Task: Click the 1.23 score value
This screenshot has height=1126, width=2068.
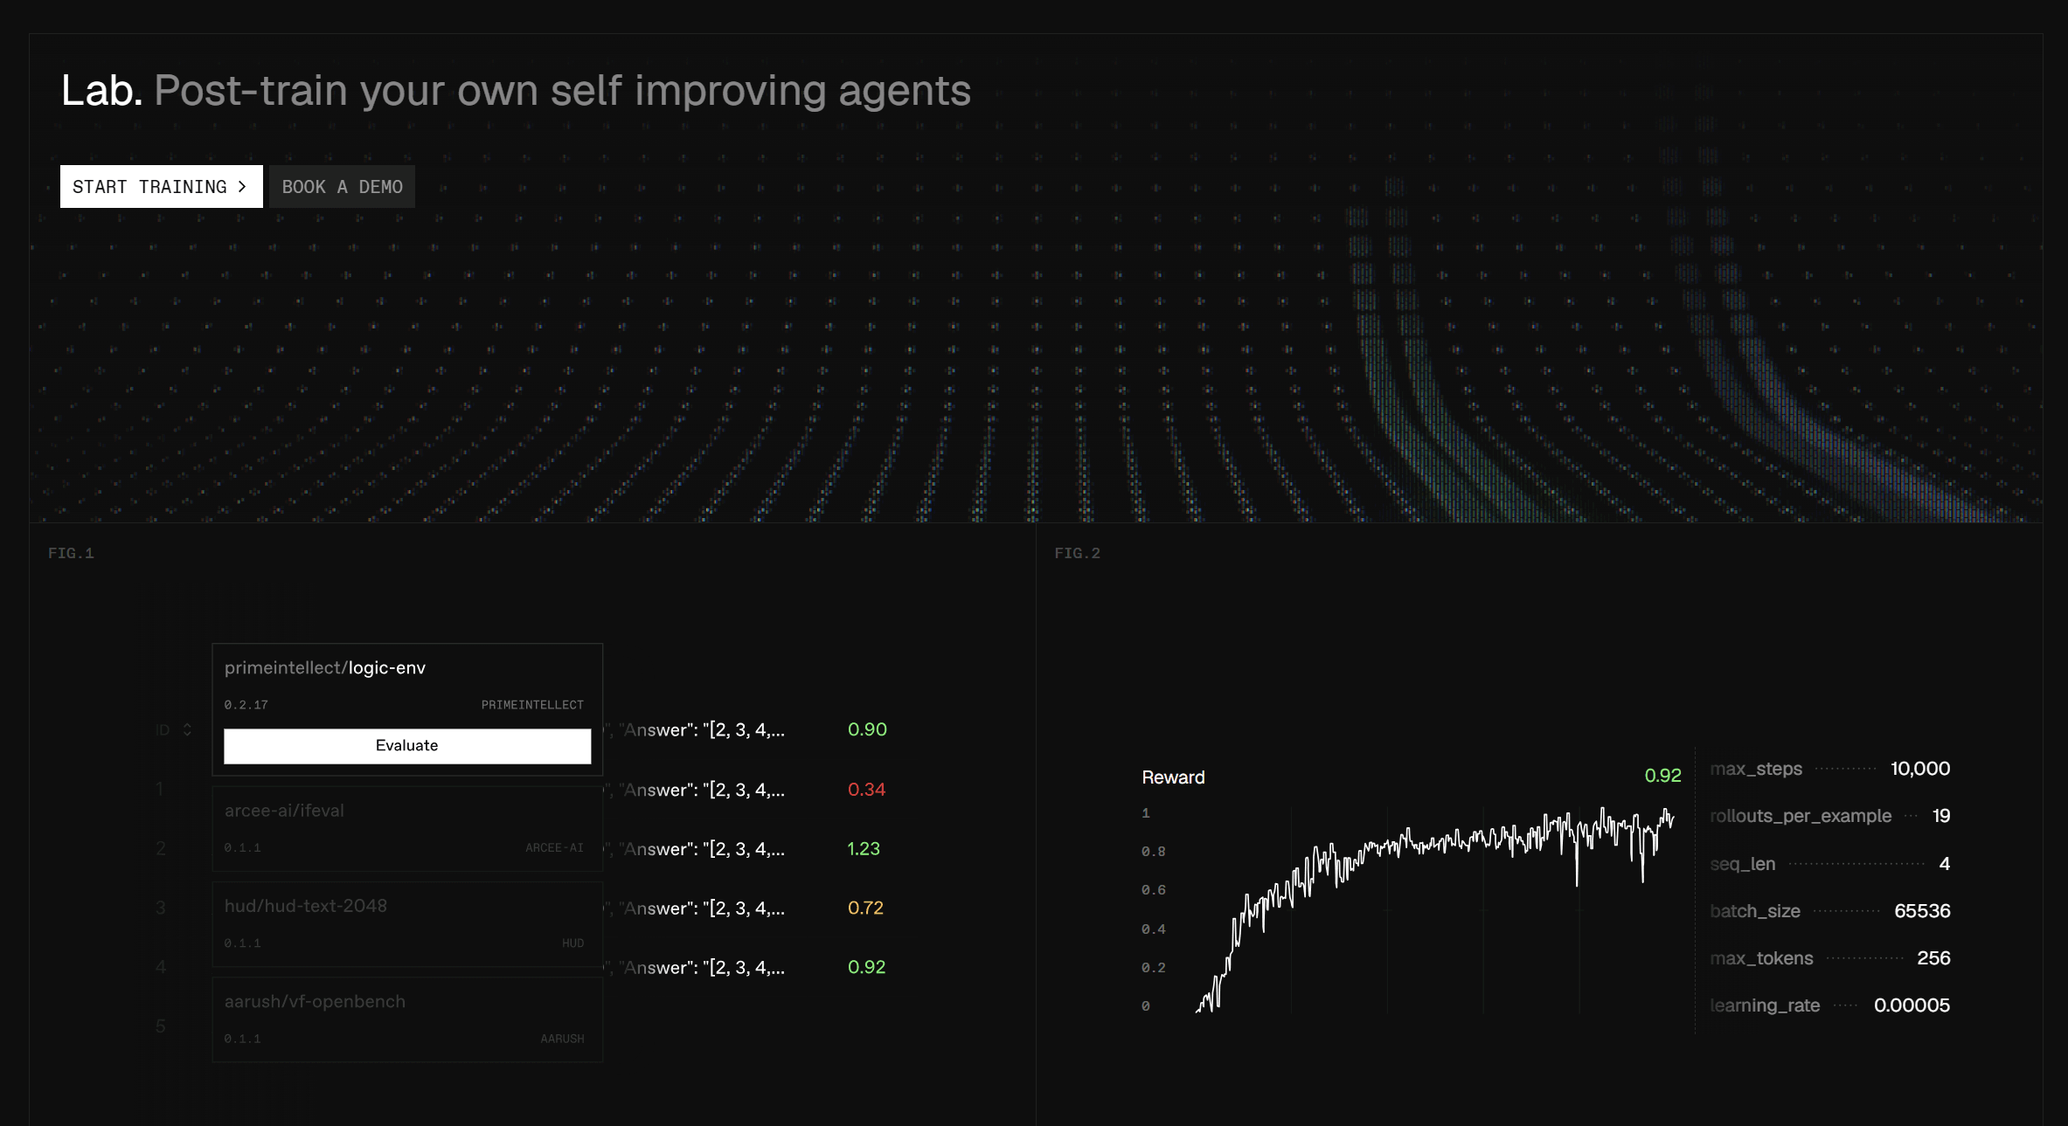Action: click(x=864, y=848)
